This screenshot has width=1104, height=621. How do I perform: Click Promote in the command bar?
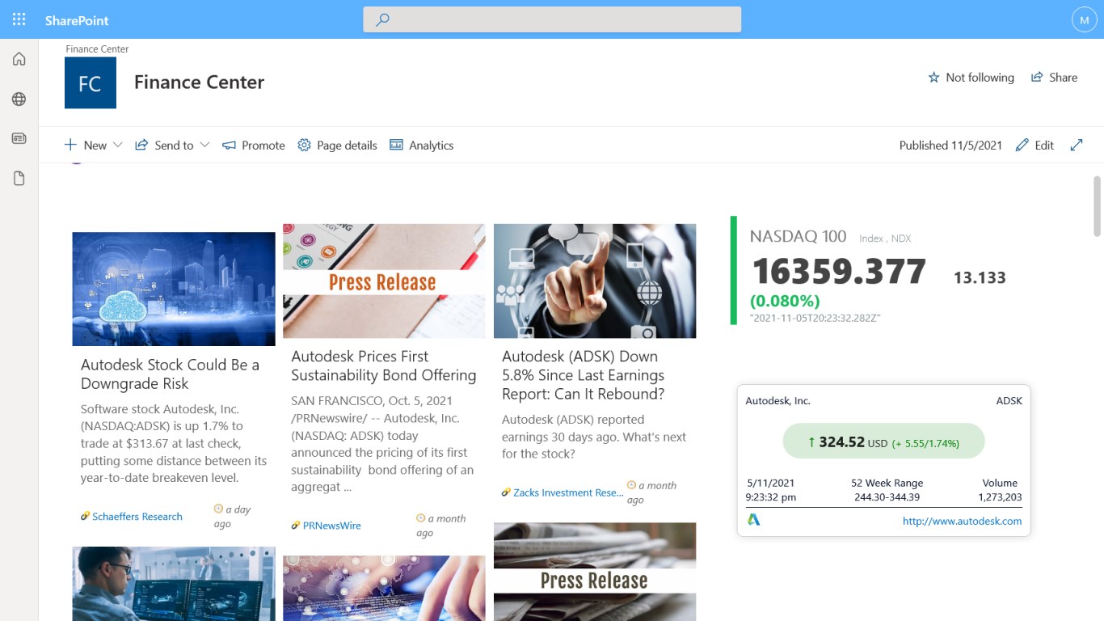click(x=253, y=145)
